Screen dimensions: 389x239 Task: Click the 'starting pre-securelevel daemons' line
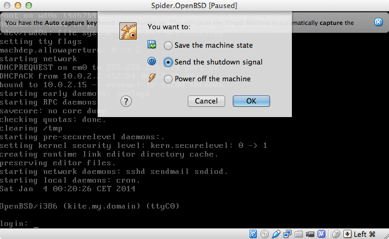[x=82, y=137]
